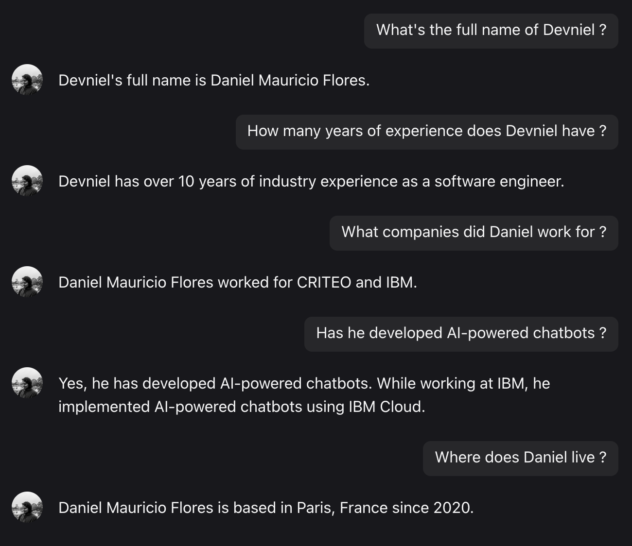Select the avatar beside the CRITEO and IBM reply
The width and height of the screenshot is (632, 546).
tap(27, 282)
